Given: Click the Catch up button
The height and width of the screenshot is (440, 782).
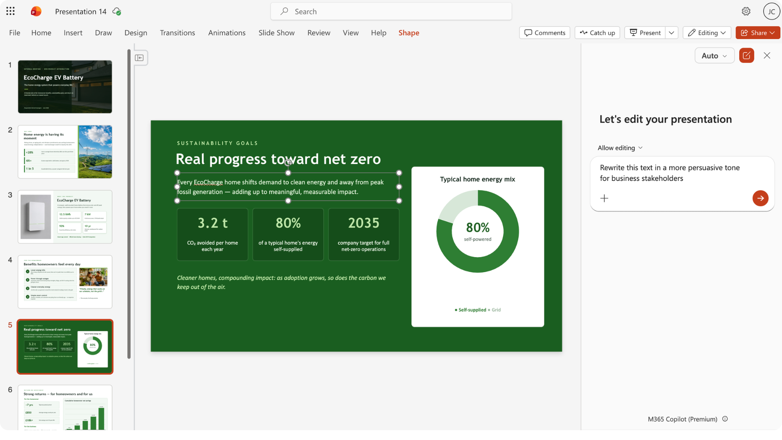Looking at the screenshot, I should click(x=597, y=33).
